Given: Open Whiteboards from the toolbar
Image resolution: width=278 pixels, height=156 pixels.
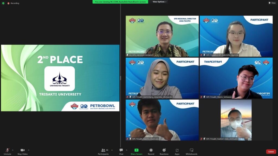Looking at the screenshot, I should (x=191, y=152).
